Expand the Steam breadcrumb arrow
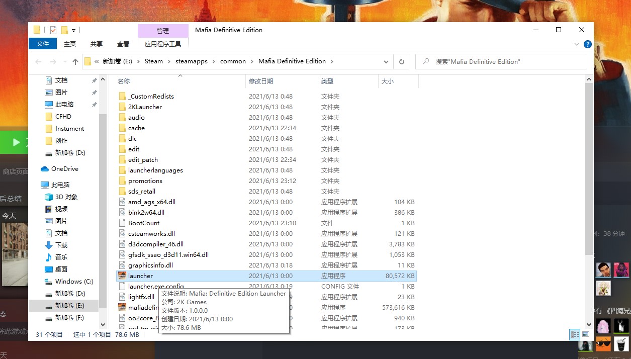The height and width of the screenshot is (359, 631). 169,61
